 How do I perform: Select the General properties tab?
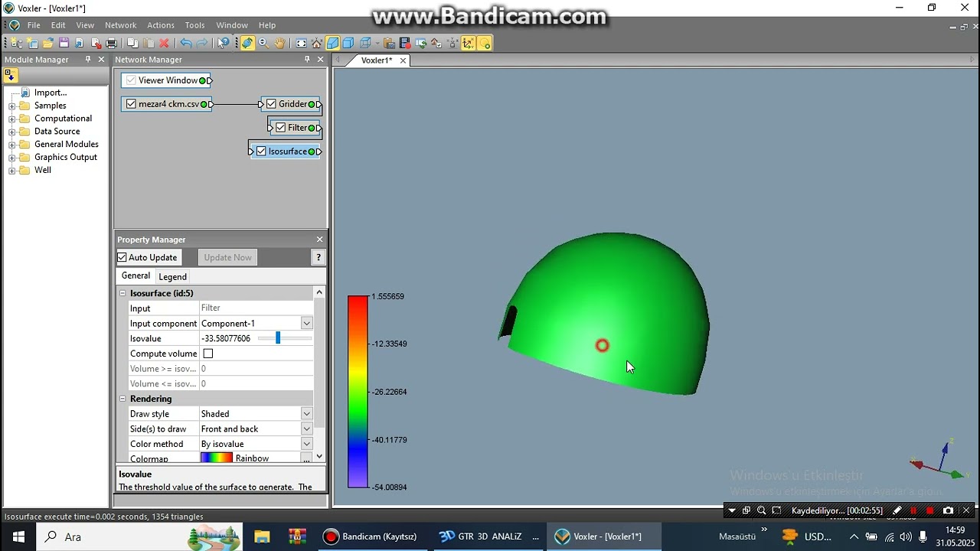coord(136,275)
